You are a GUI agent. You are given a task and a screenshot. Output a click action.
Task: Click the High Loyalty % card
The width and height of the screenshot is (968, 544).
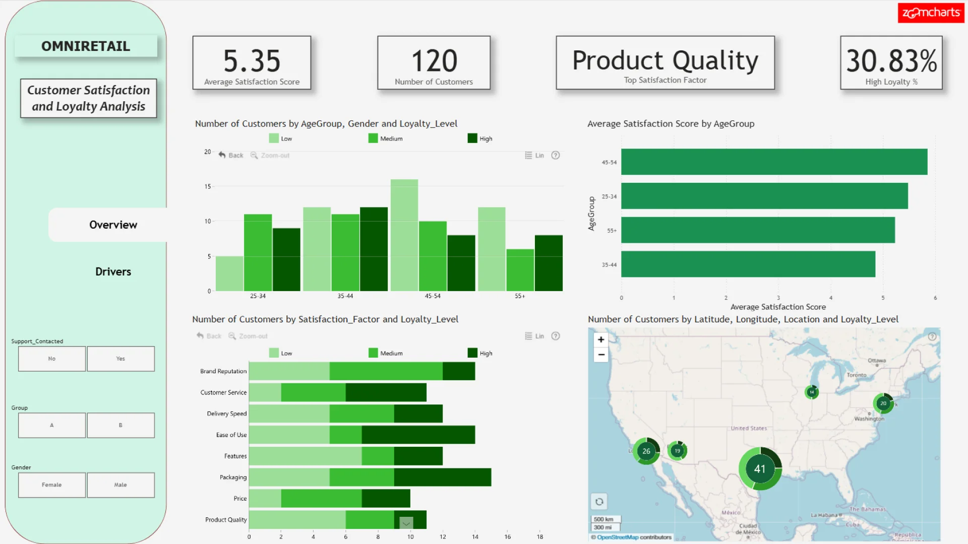[891, 62]
